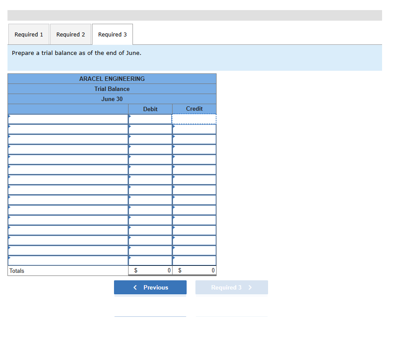This screenshot has width=401, height=337.
Task: Open second row account name dropdown
Action: pos(68,129)
